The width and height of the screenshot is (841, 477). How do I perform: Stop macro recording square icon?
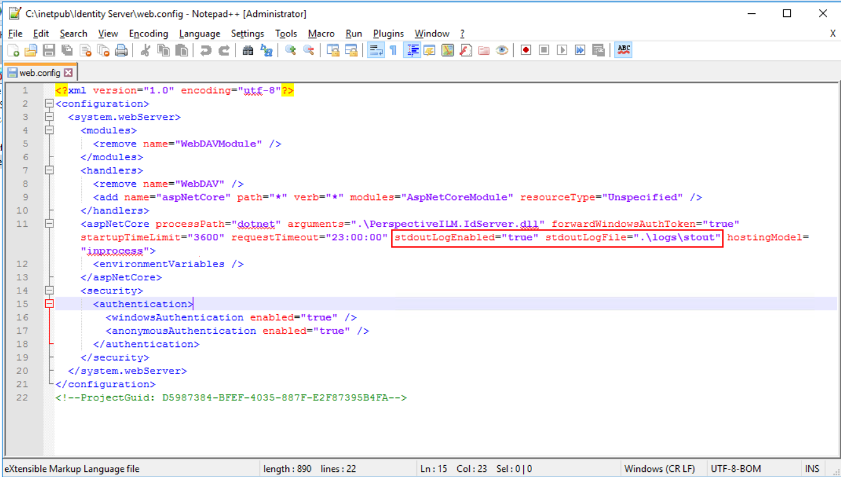[545, 51]
